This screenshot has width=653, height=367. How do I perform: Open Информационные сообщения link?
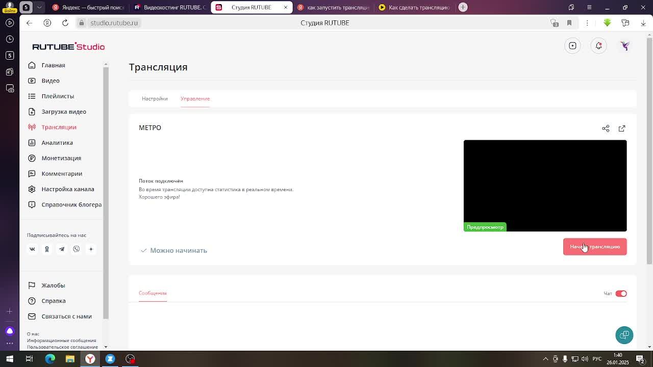point(61,340)
